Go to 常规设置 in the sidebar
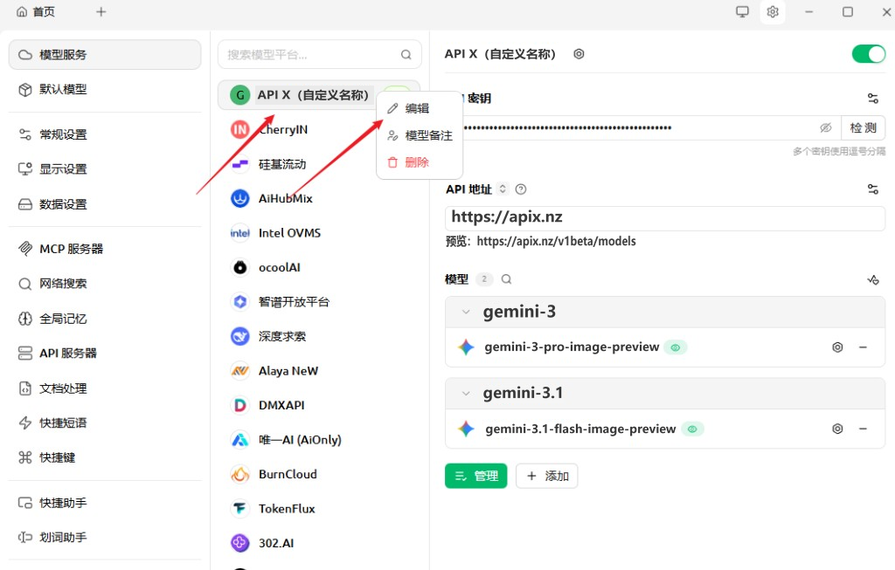Screen dimensions: 895x570 (105, 134)
